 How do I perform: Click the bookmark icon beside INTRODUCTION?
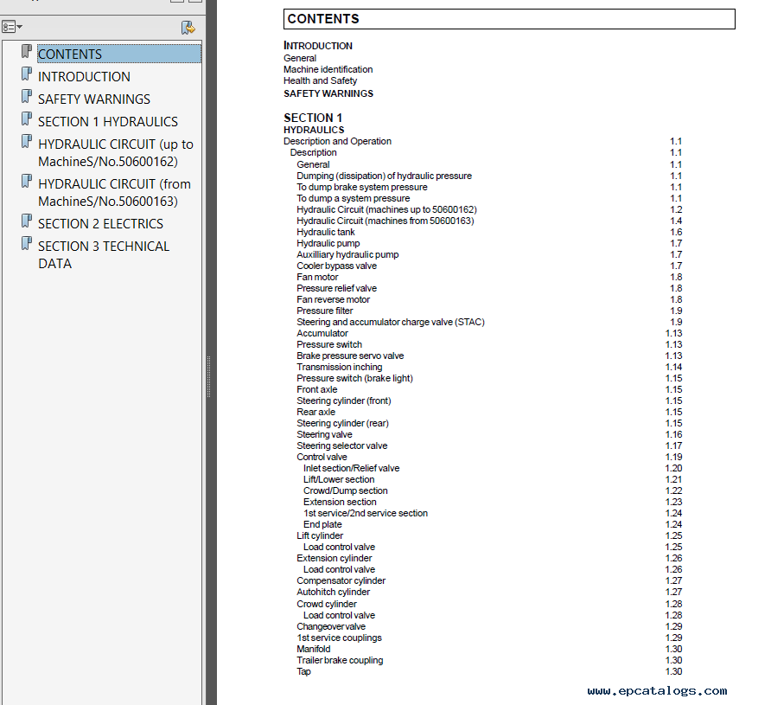27,74
